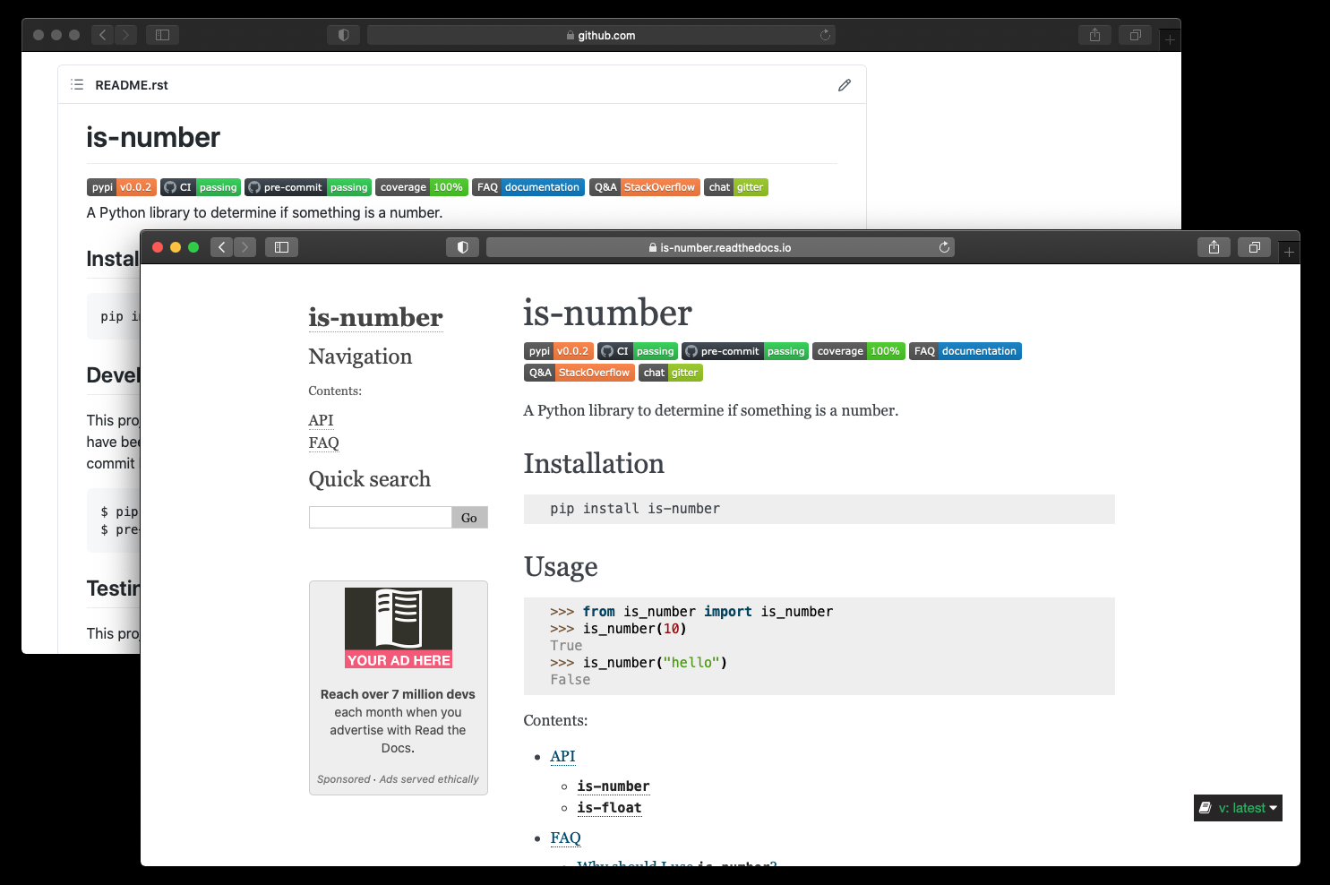
Task: Click the is-float link in the contents list
Action: [x=610, y=807]
